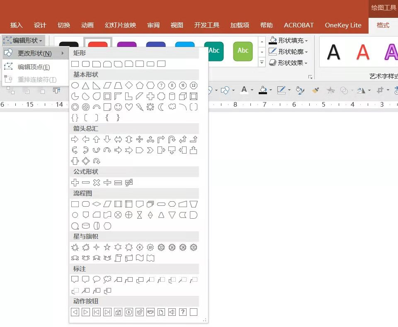Image resolution: width=398 pixels, height=327 pixels.
Task: Open the 加载项 tab
Action: pos(240,25)
